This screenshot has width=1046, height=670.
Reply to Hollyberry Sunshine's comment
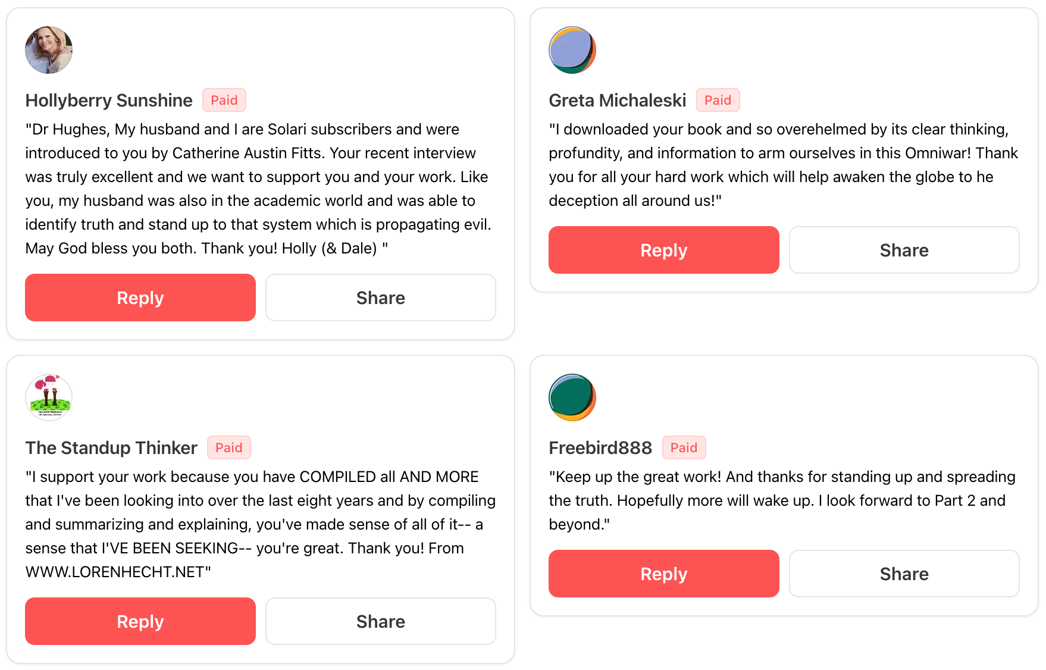(x=140, y=298)
